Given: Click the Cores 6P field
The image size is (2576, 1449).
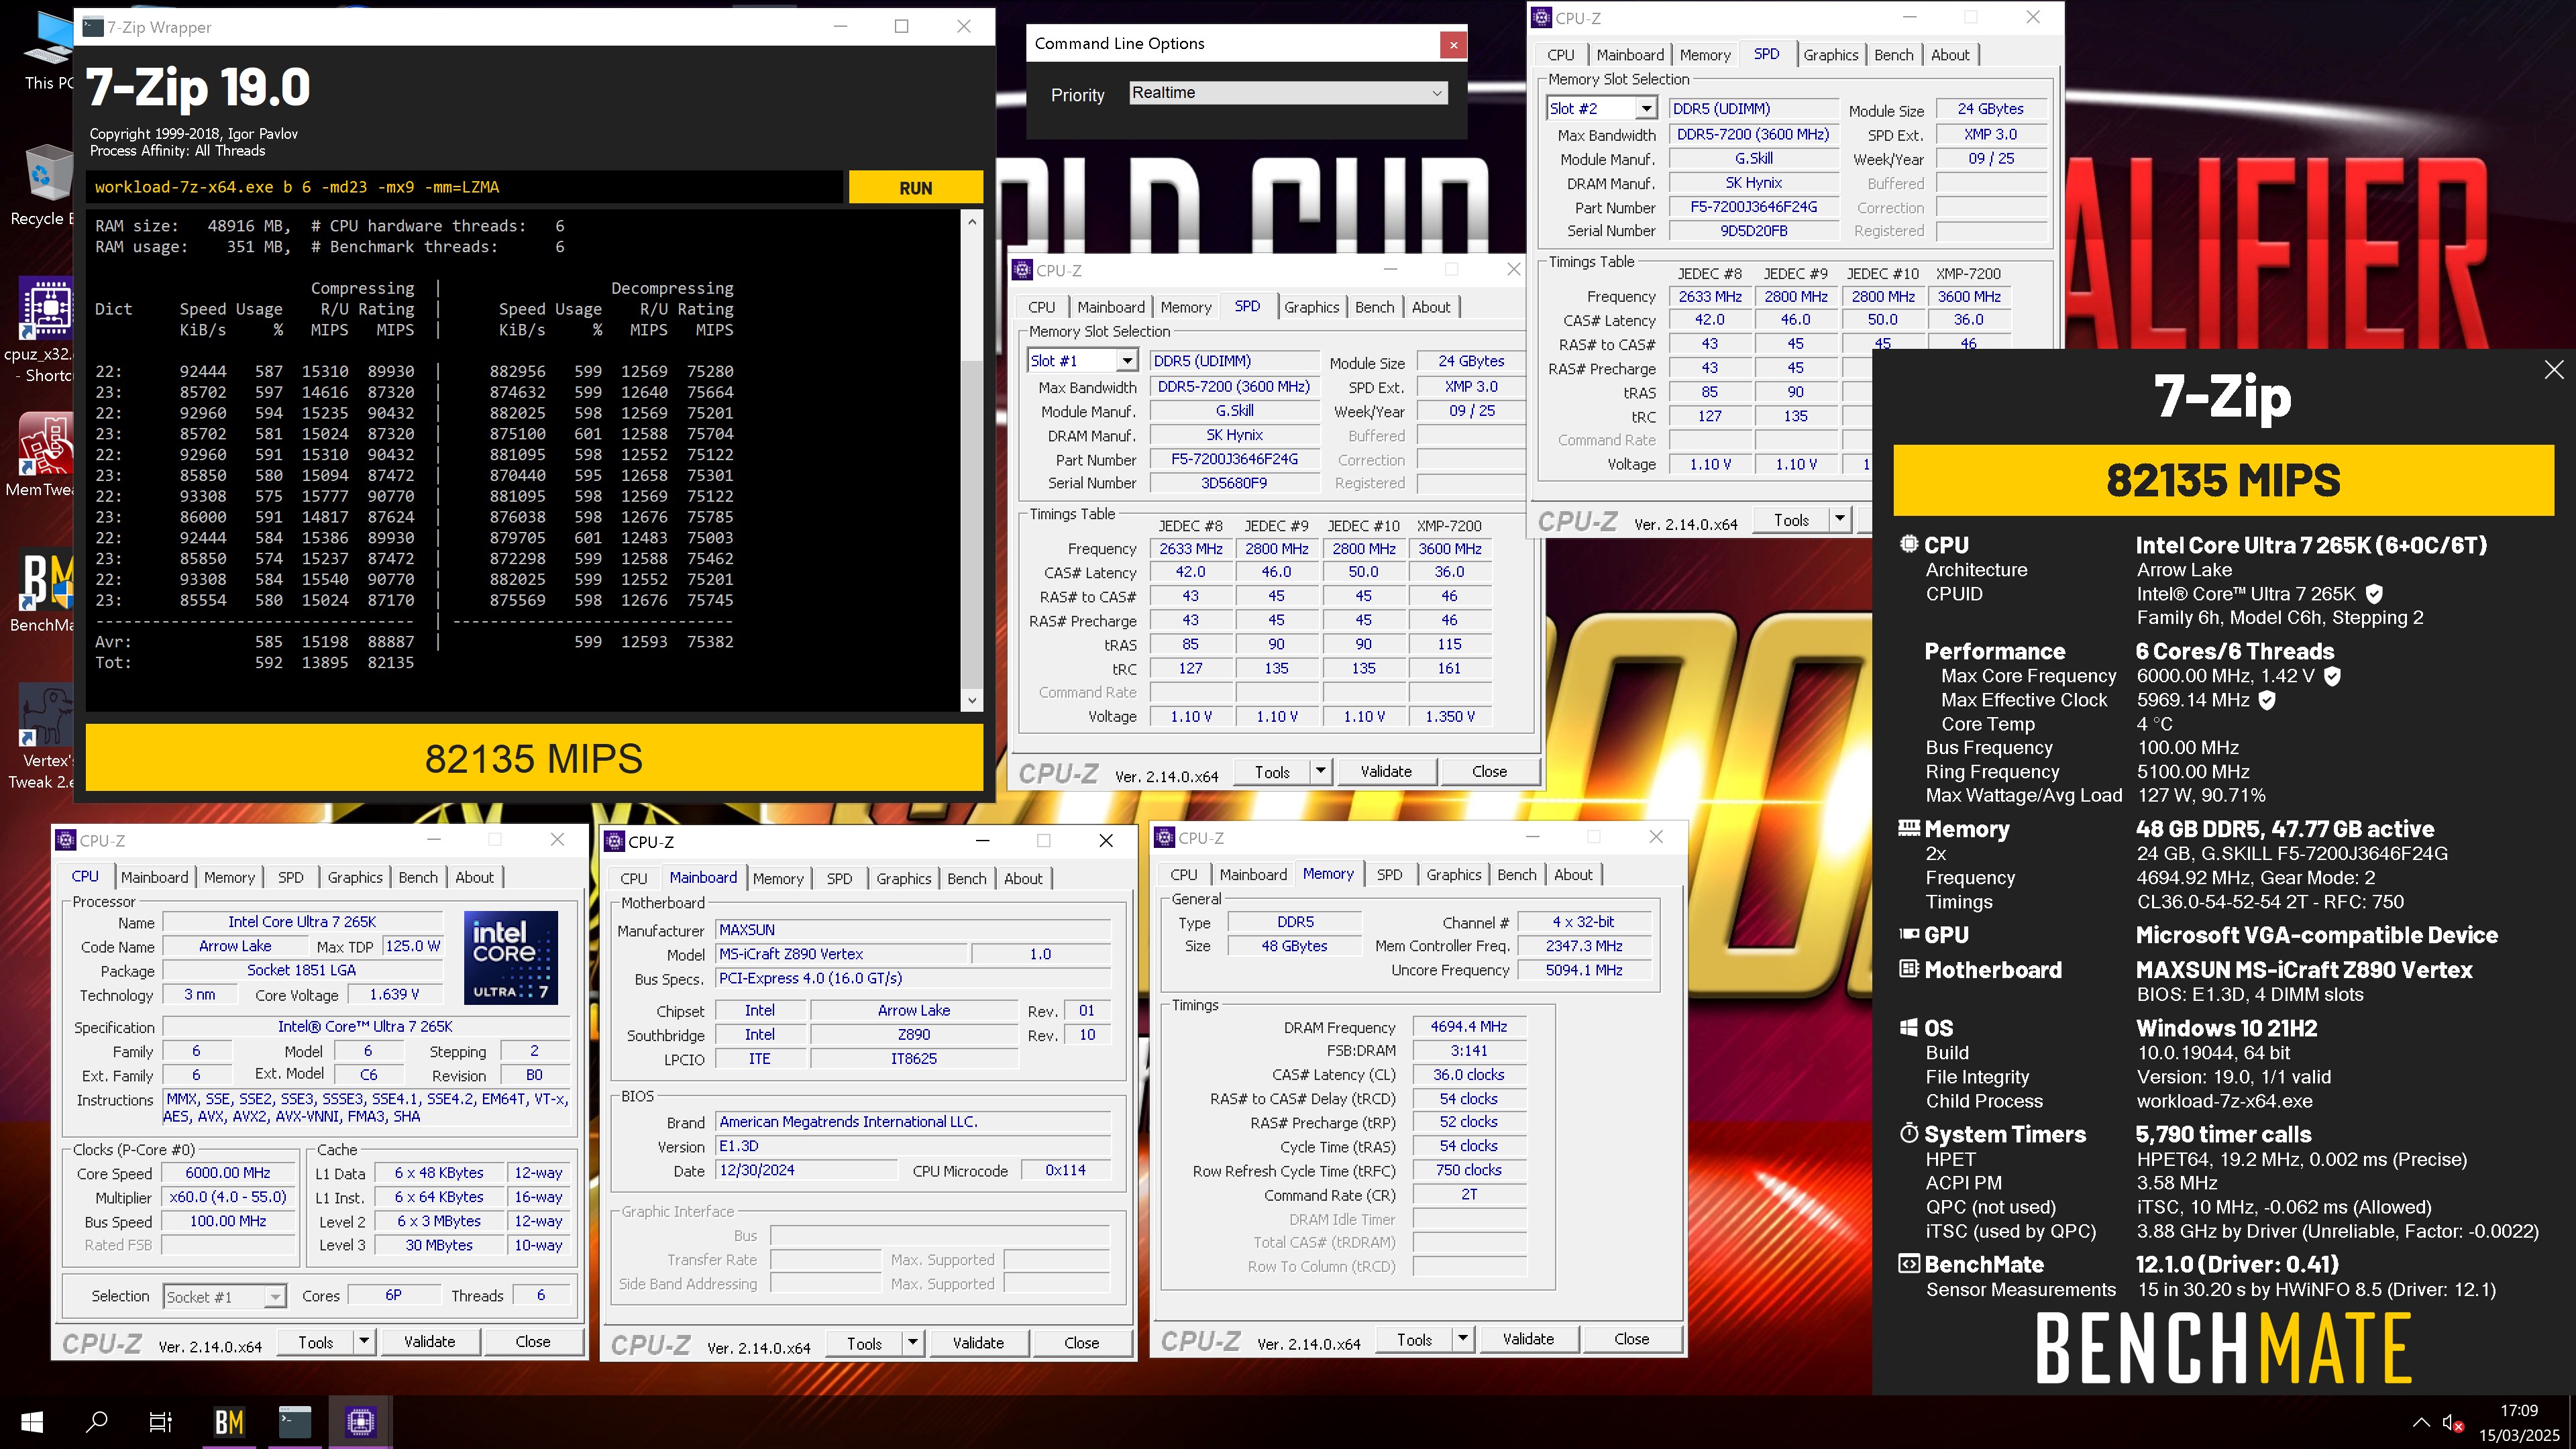Looking at the screenshot, I should coord(394,1295).
